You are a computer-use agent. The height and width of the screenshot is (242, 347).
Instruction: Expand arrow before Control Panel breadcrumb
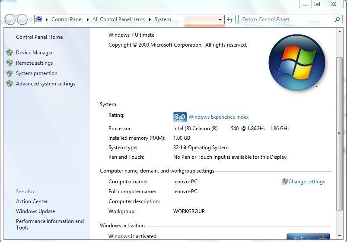coord(47,19)
